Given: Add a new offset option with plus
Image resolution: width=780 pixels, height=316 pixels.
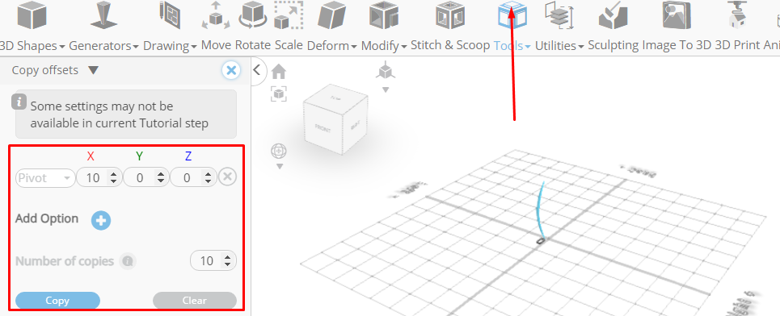Looking at the screenshot, I should pyautogui.click(x=101, y=220).
